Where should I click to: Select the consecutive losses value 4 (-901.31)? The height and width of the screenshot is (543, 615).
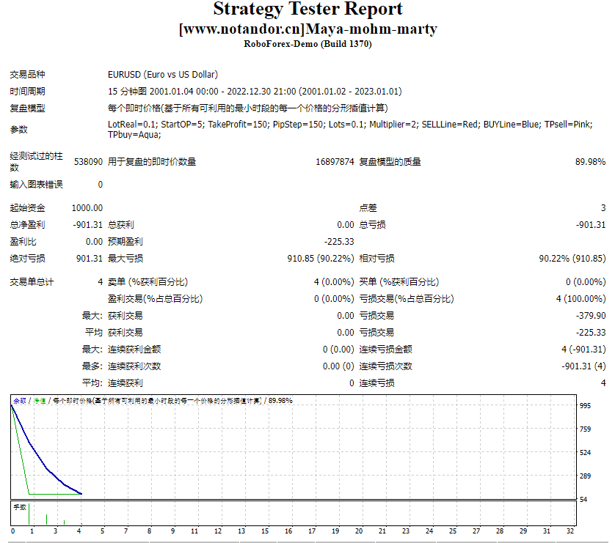pyautogui.click(x=583, y=350)
